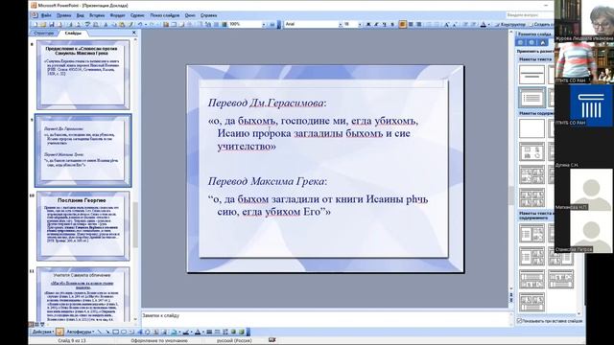
Task: Toggle center text alignment
Action: coord(411,24)
